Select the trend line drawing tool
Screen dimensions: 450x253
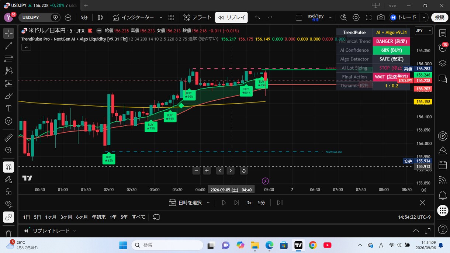click(x=8, y=46)
